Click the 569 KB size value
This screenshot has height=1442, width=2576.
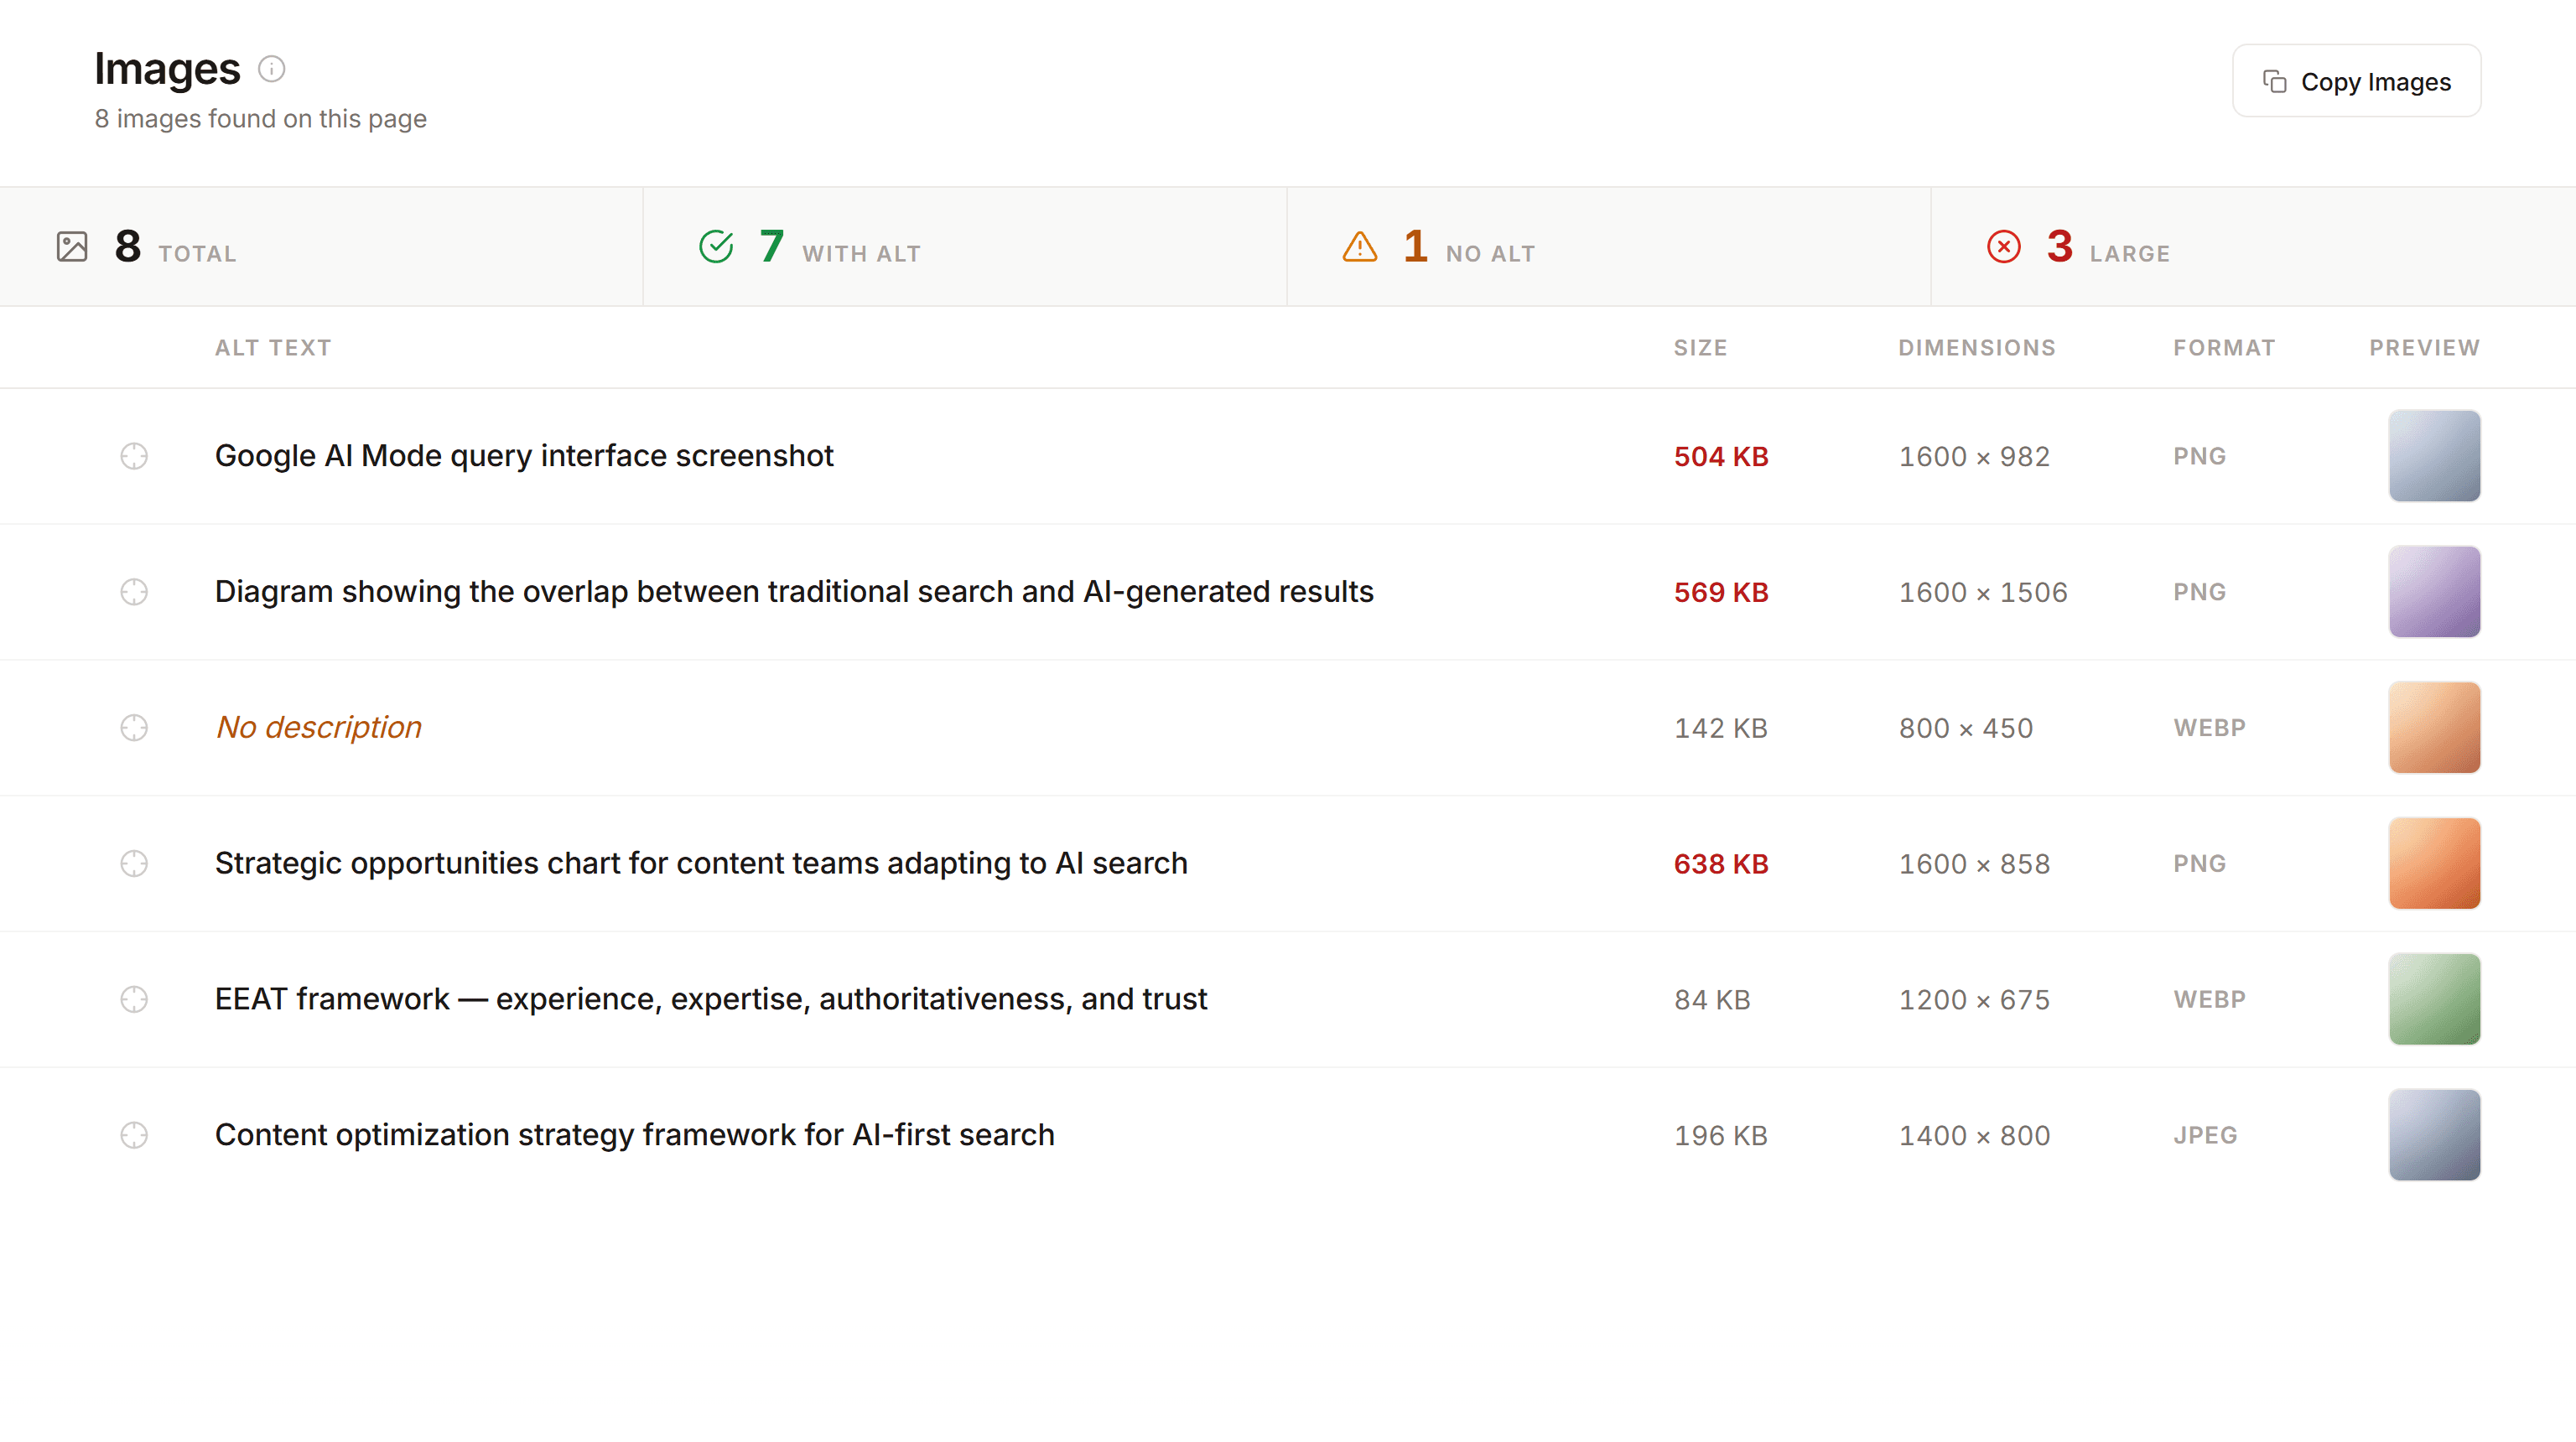pos(1721,593)
